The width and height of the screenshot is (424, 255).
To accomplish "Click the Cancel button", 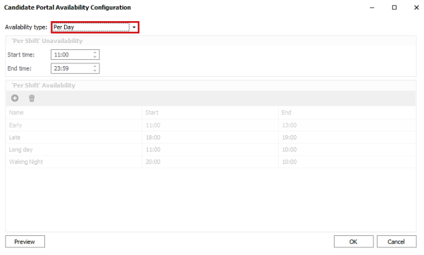I will pos(397,242).
